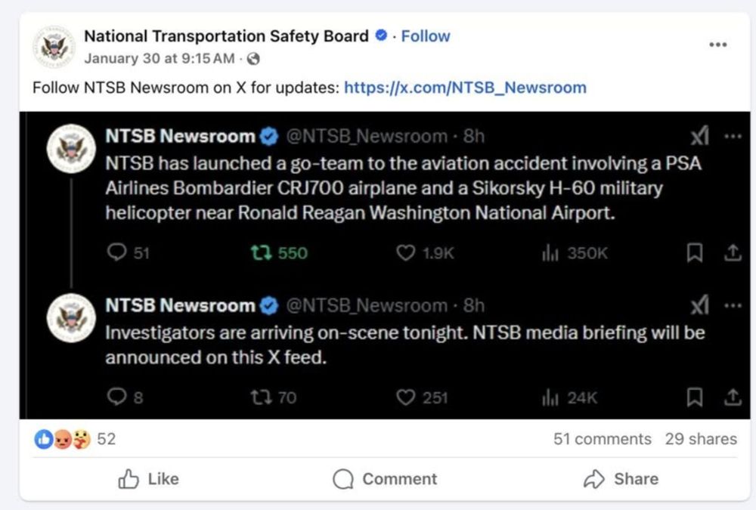View the 350K views analytics icon
The height and width of the screenshot is (510, 756).
550,253
